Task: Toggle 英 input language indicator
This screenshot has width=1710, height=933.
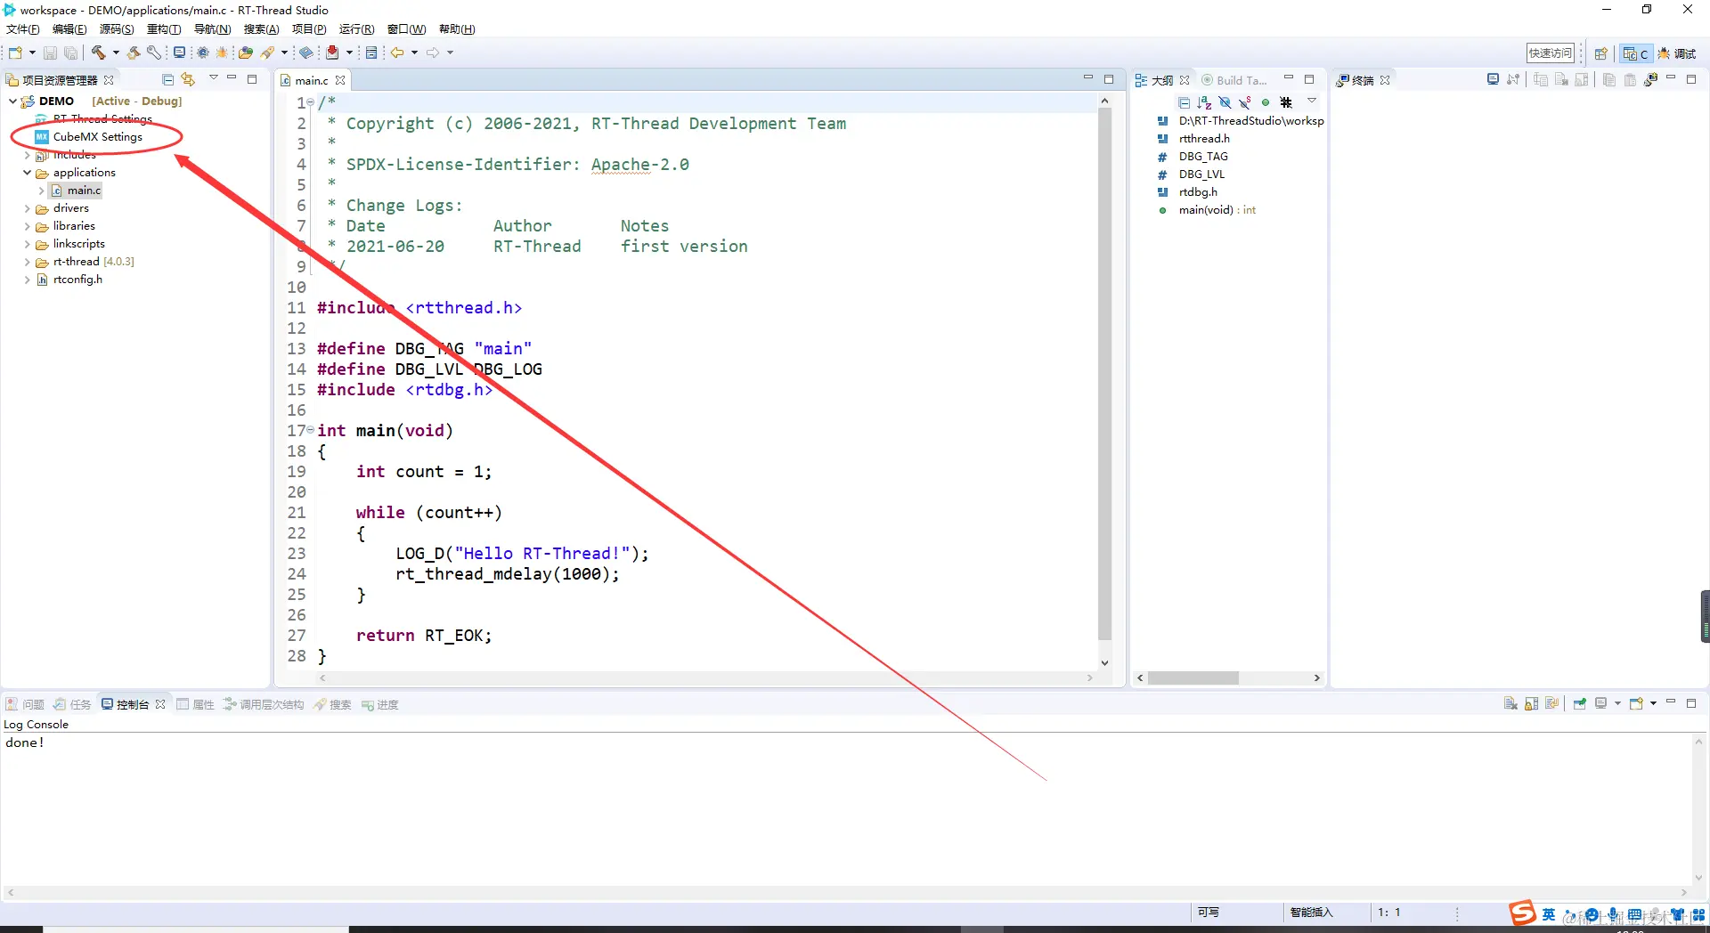Action: 1549,914
